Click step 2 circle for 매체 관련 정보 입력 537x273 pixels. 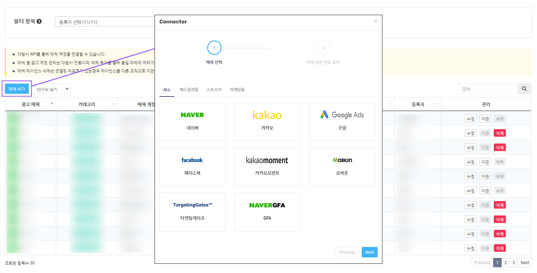click(x=323, y=48)
